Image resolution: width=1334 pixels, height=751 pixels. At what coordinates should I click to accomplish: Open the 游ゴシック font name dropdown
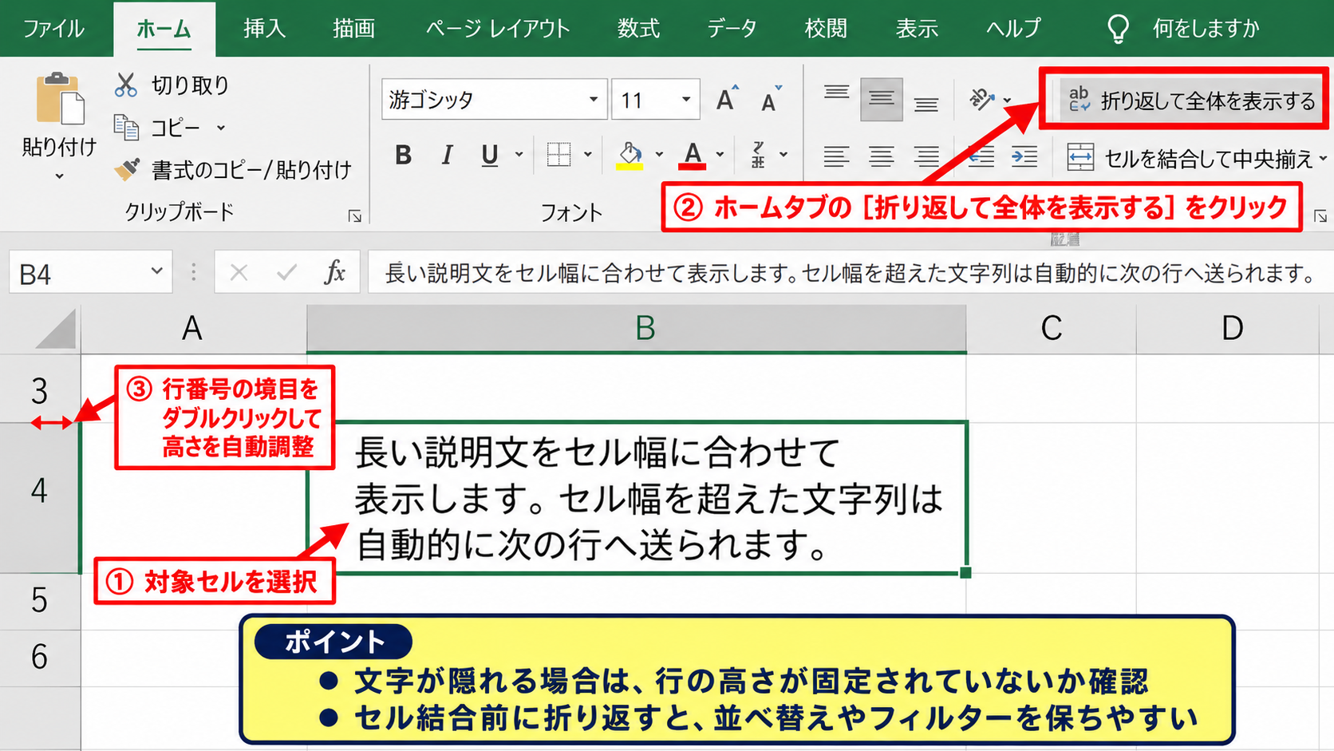(593, 99)
